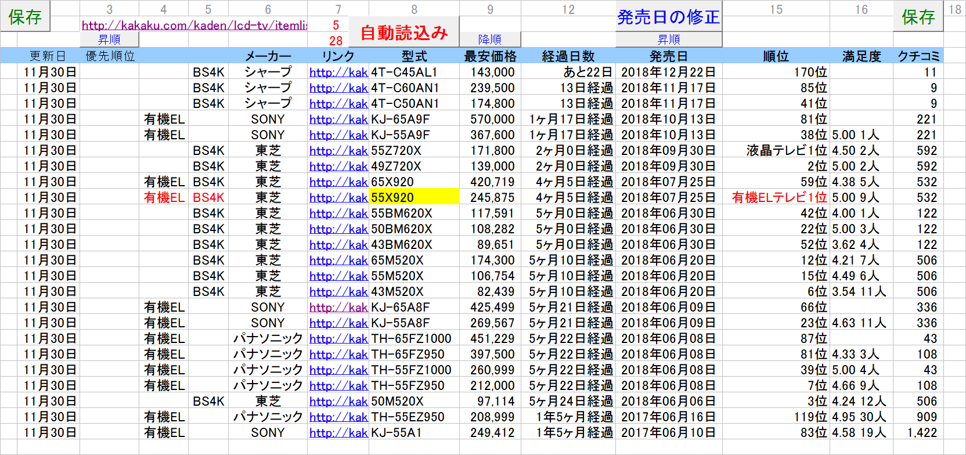The image size is (966, 455).
Task: Select column number 18 header
Action: tap(955, 9)
